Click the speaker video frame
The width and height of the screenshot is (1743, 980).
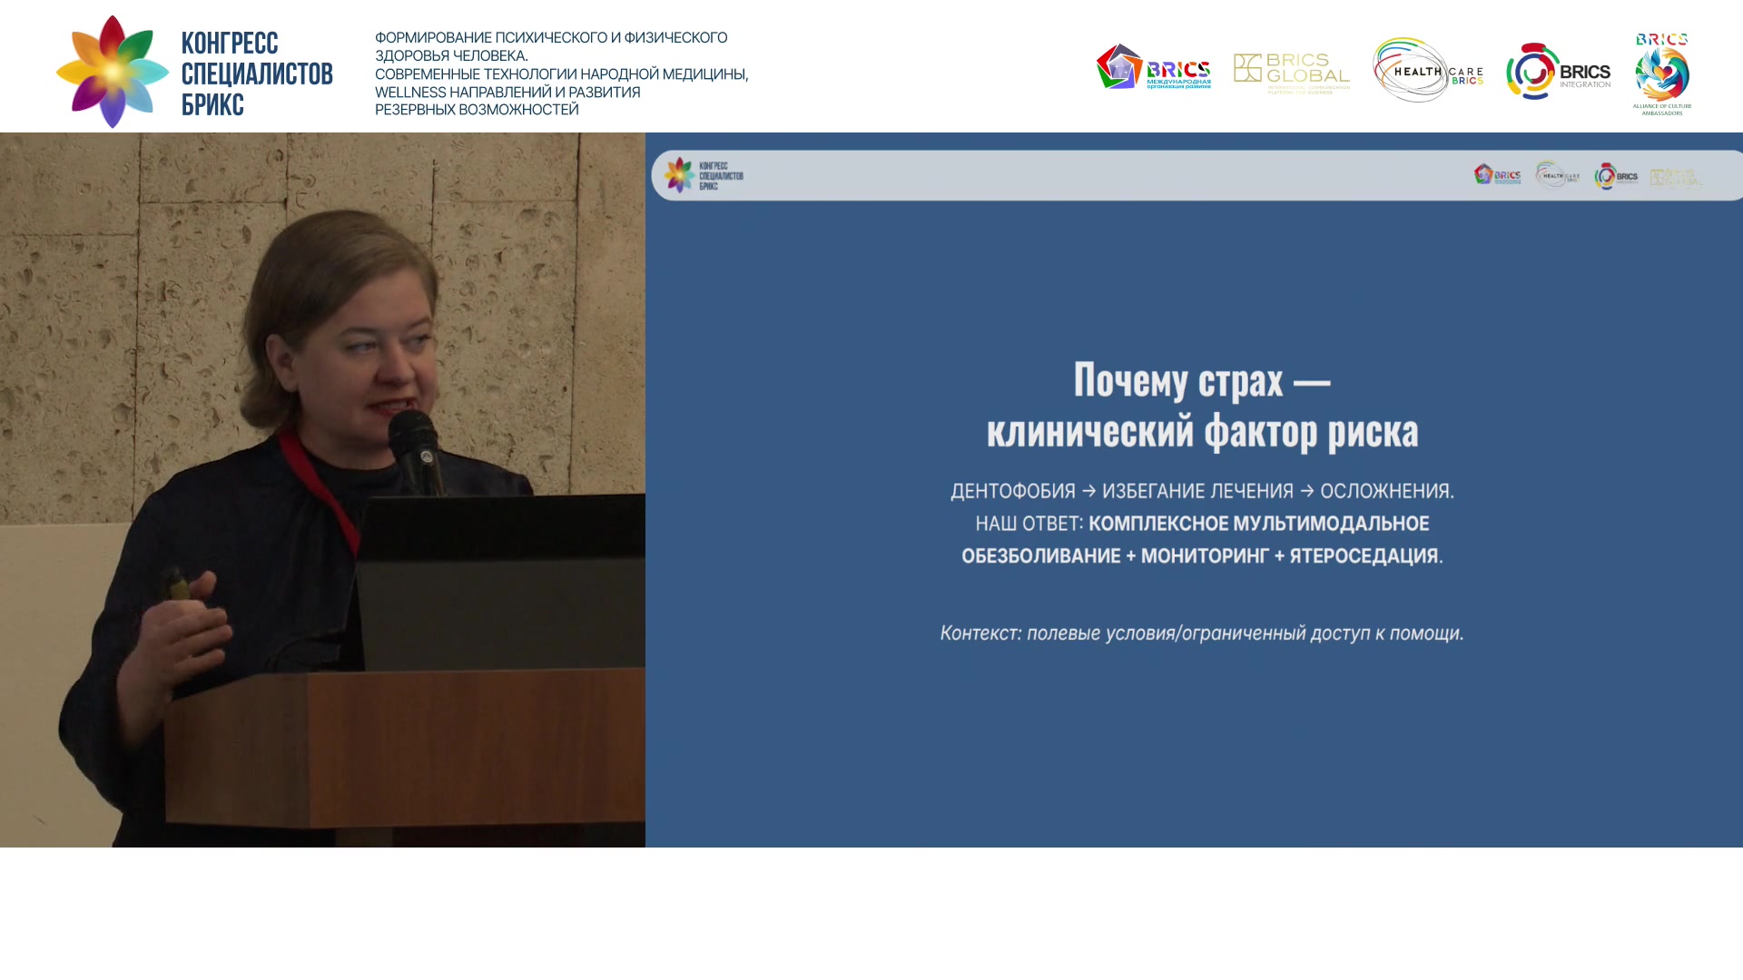click(x=322, y=490)
